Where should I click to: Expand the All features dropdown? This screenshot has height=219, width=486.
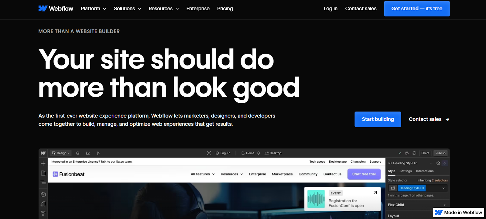[x=203, y=174]
